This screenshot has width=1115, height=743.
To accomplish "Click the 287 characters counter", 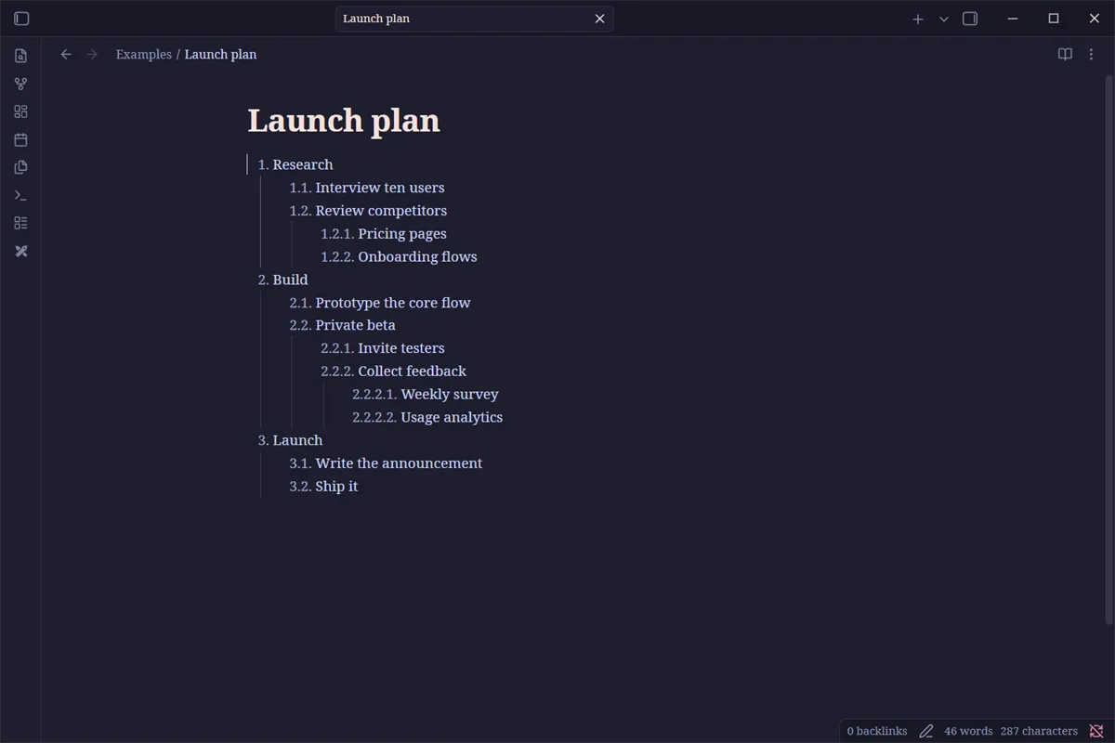I will point(1039,731).
